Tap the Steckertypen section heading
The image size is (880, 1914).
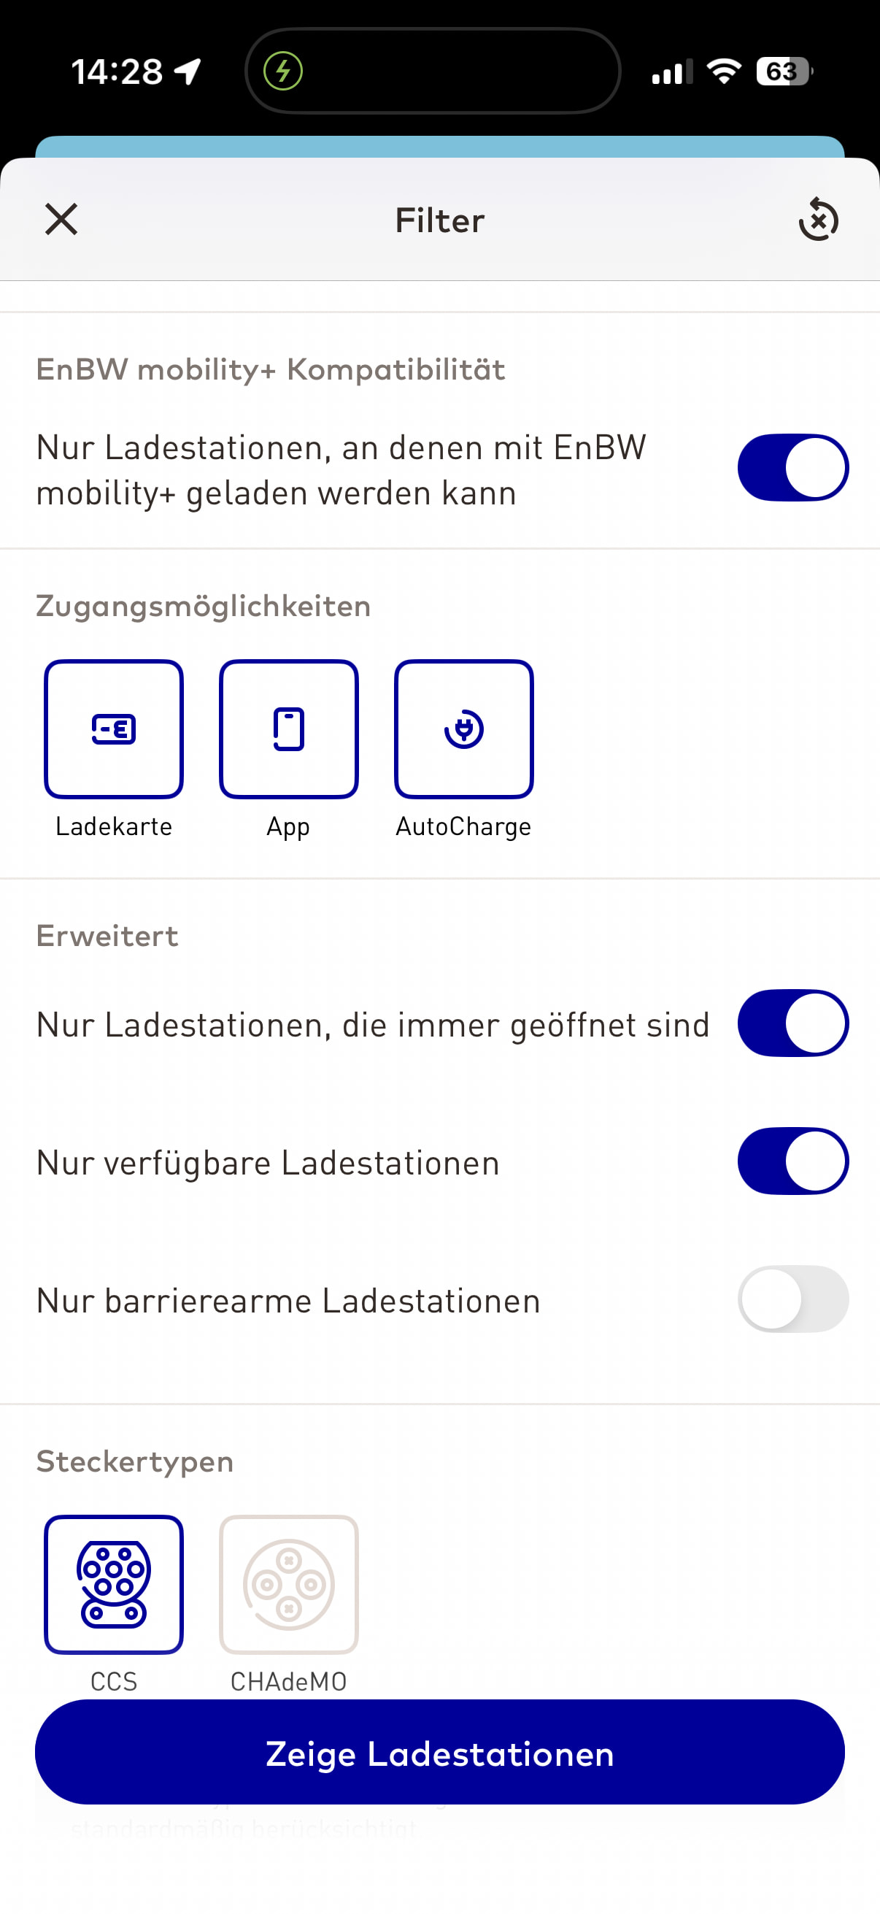134,1461
